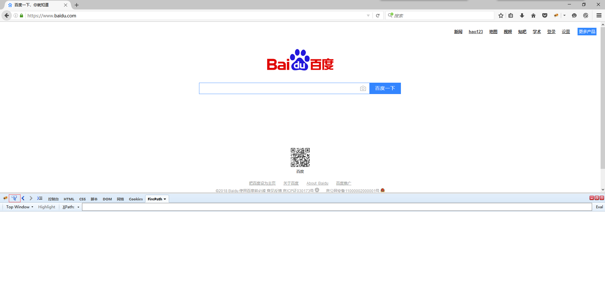The height and width of the screenshot is (284, 605).
Task: Show site information for baidu.com
Action: (16, 15)
